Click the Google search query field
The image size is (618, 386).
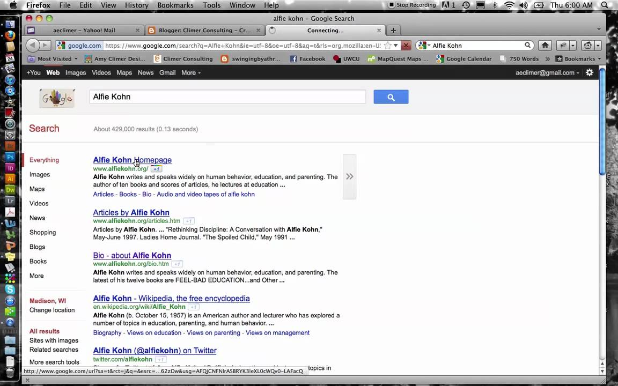pos(227,97)
